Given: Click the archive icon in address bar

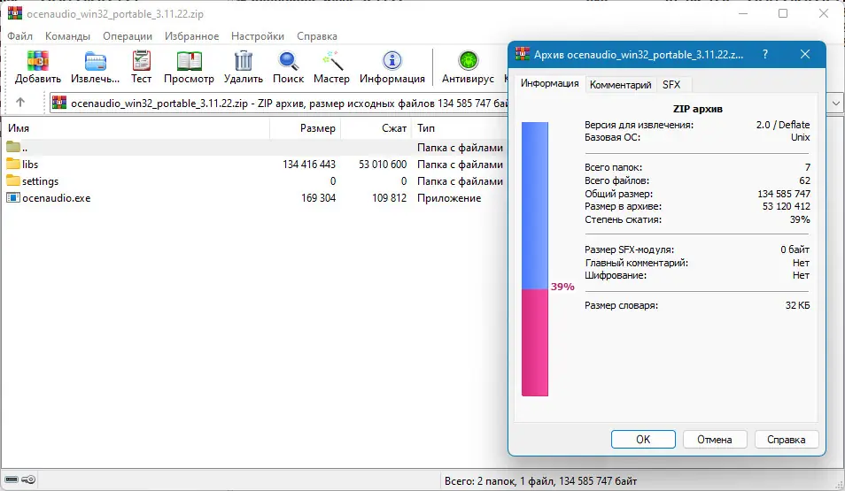Looking at the screenshot, I should pos(59,103).
